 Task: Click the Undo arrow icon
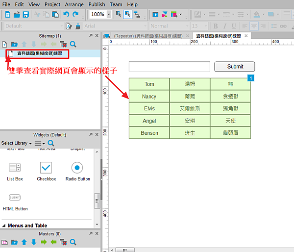pyautogui.click(x=66, y=14)
